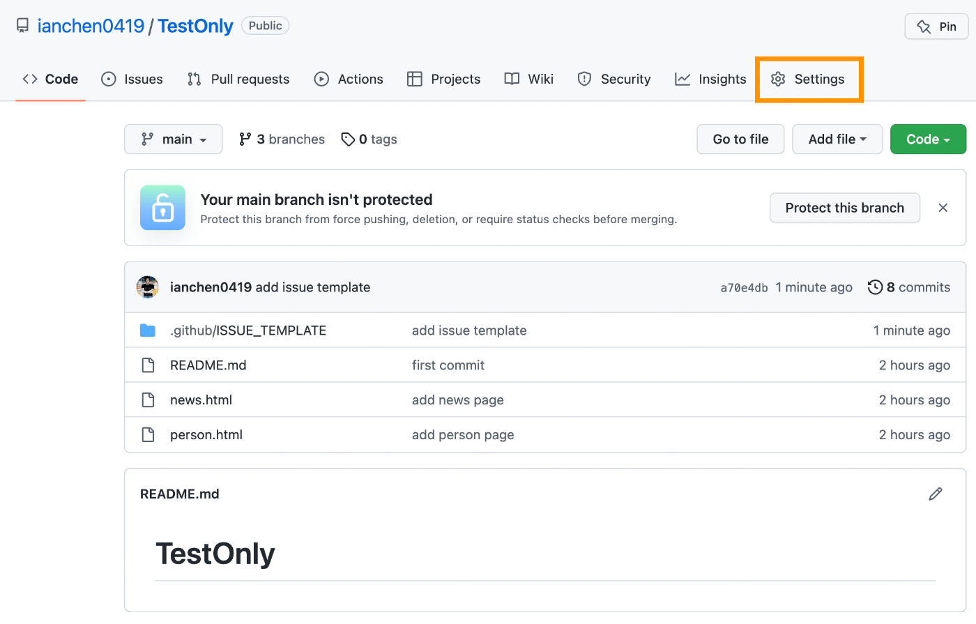The width and height of the screenshot is (976, 624).
Task: Open the Issues tab
Action: click(132, 79)
